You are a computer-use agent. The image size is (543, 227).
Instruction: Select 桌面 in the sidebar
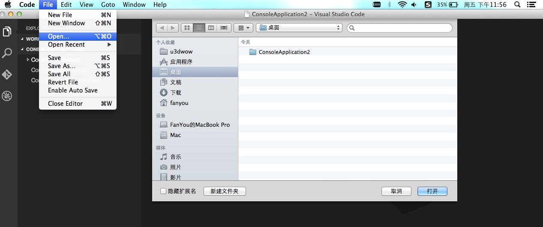click(195, 72)
